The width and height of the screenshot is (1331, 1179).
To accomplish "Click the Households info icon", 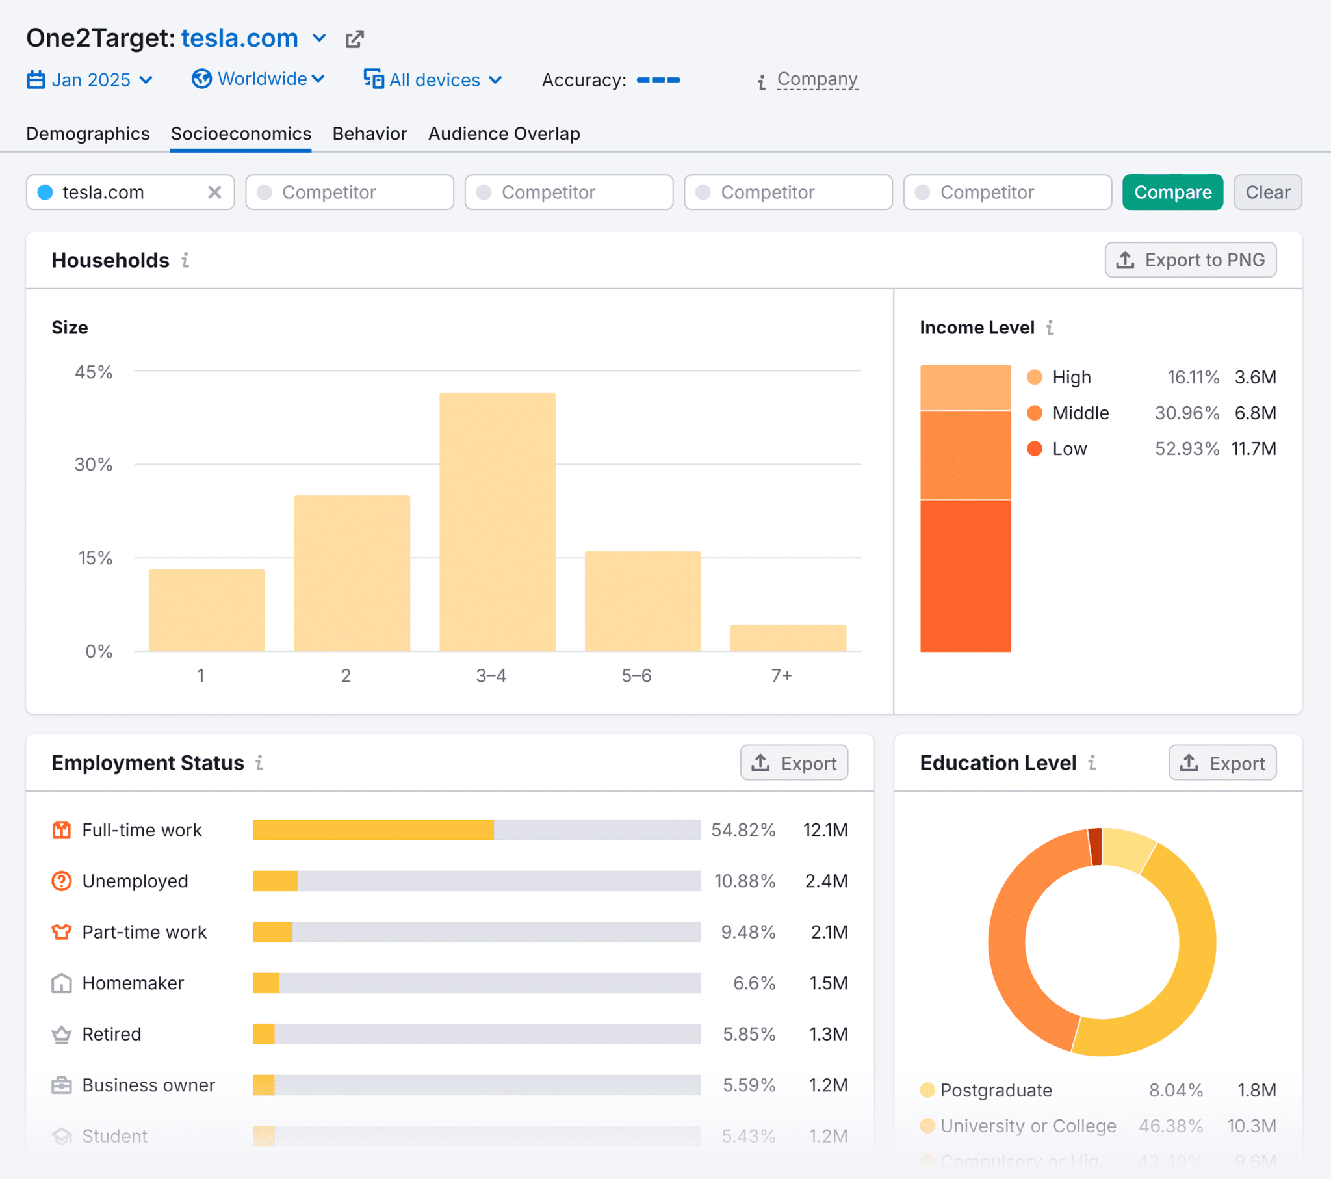I will (x=186, y=260).
